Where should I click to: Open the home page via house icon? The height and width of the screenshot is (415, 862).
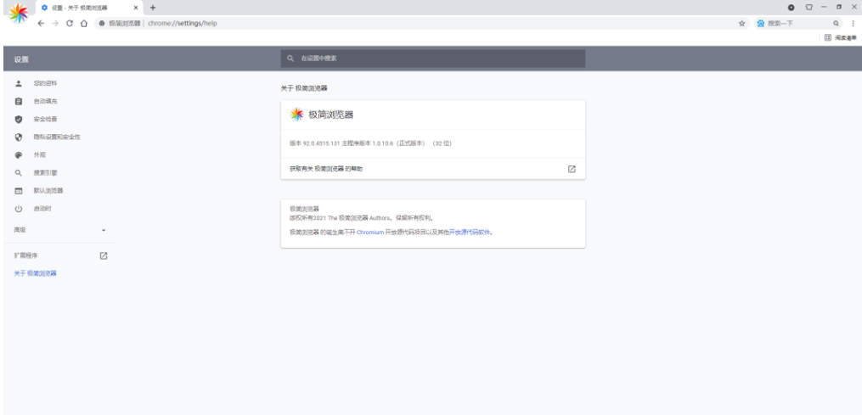click(x=84, y=23)
